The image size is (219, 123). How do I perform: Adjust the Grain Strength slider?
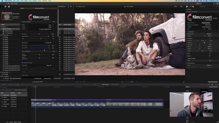click(x=39, y=55)
